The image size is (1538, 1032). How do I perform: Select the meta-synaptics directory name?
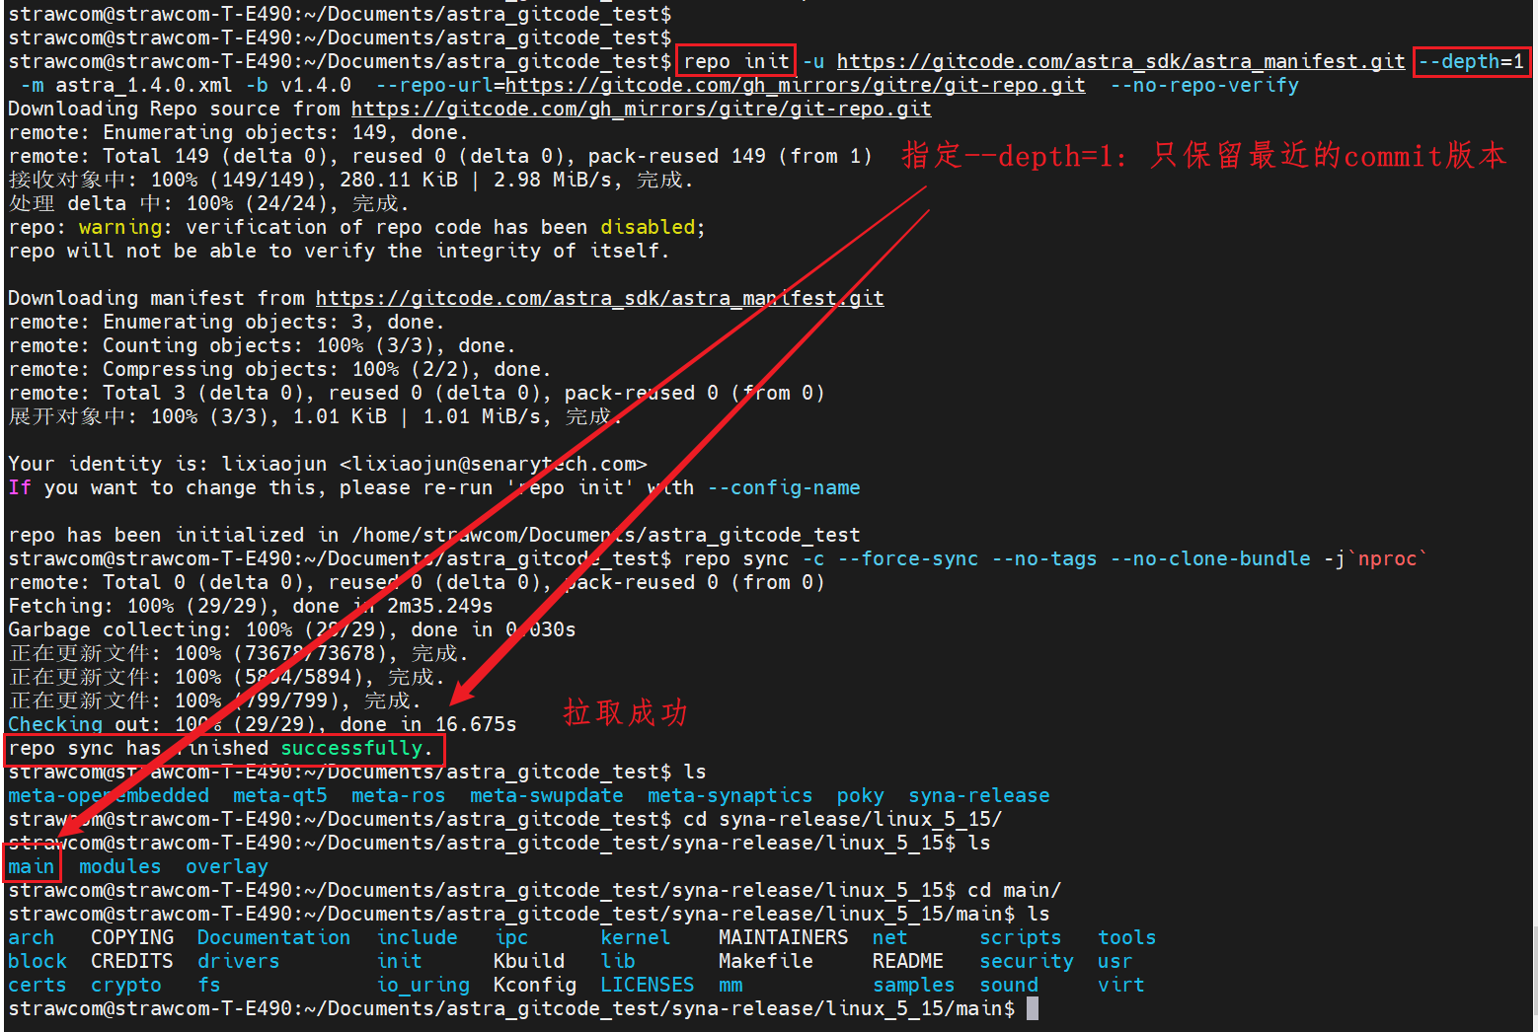click(x=730, y=795)
